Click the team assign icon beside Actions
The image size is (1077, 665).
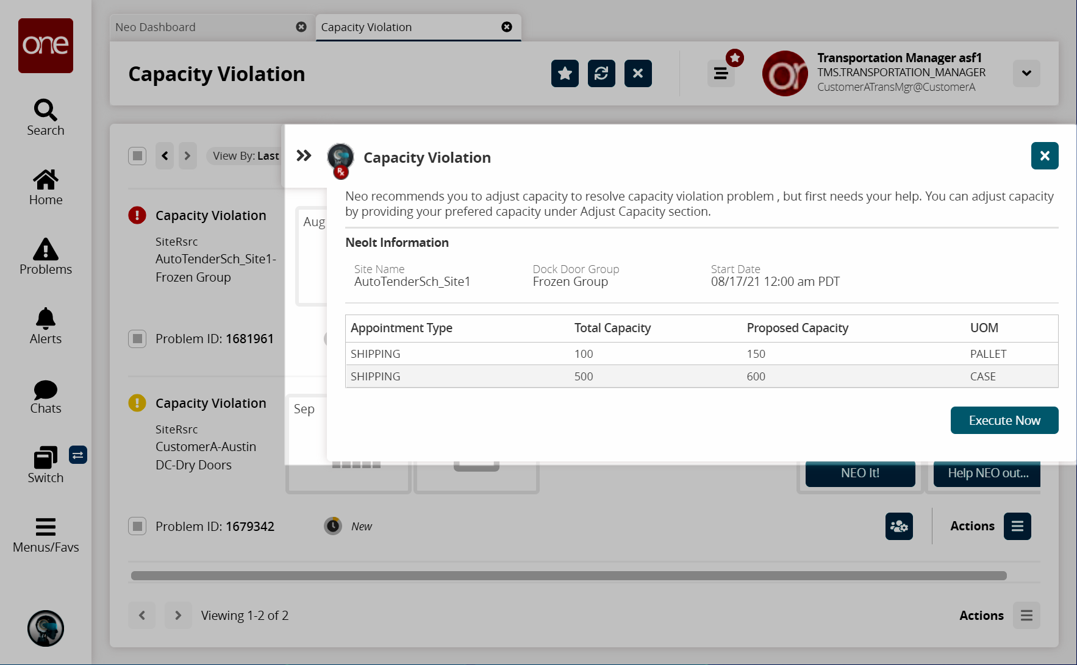[x=899, y=526]
